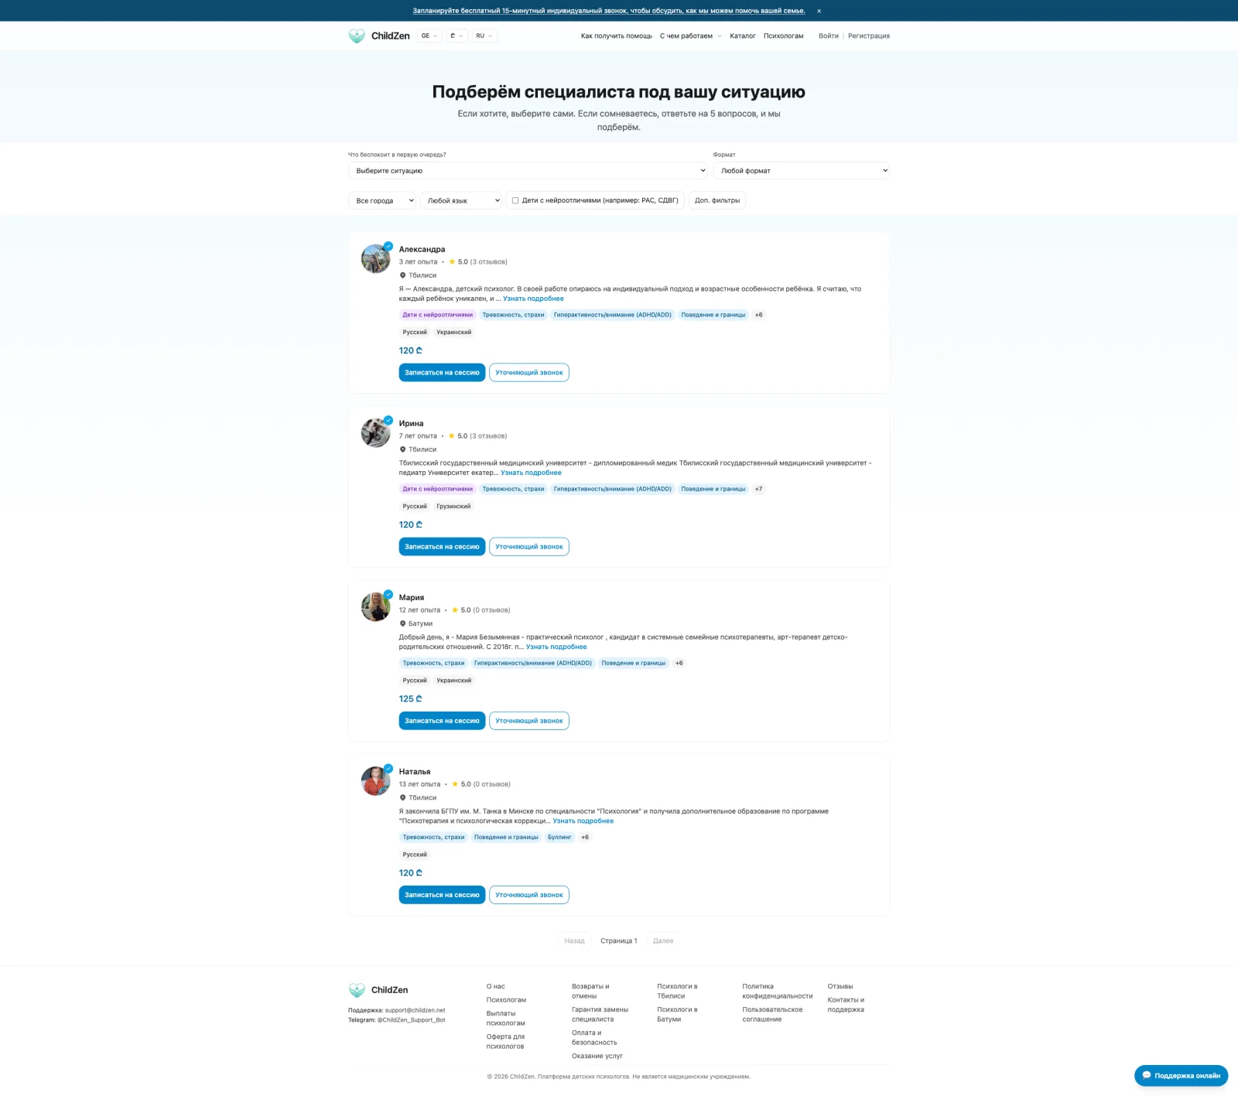Open the GE country dropdown
Viewport: 1238px width, 1096px height.
point(429,36)
